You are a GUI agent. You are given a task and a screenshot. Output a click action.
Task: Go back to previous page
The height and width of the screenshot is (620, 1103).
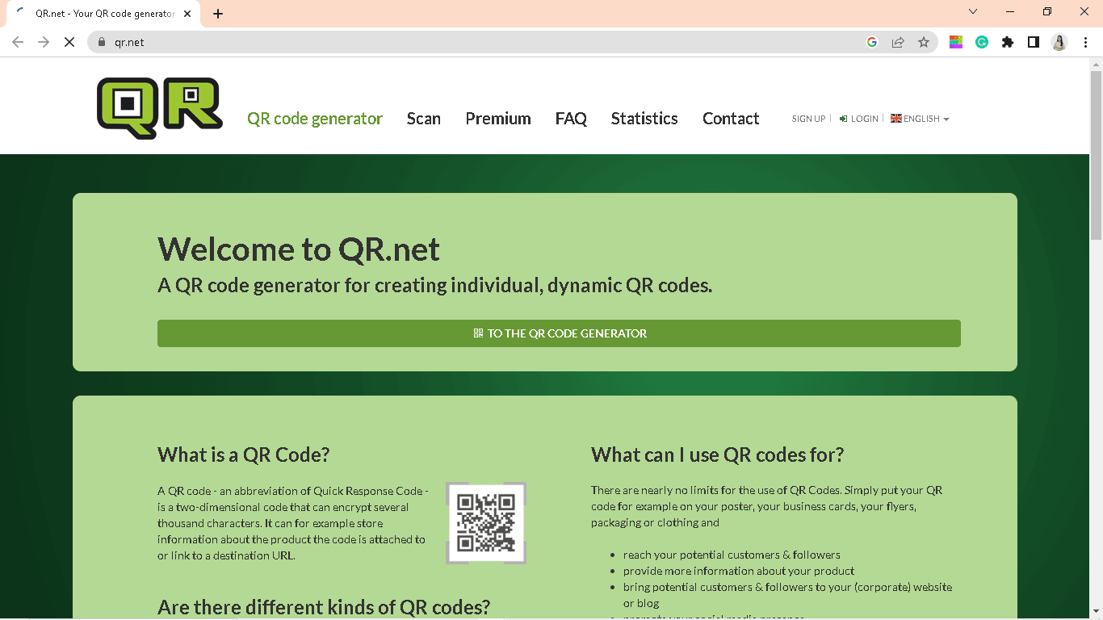pyautogui.click(x=18, y=42)
